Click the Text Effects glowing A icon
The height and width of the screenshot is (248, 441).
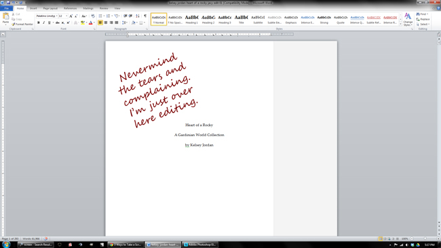pyautogui.click(x=75, y=22)
